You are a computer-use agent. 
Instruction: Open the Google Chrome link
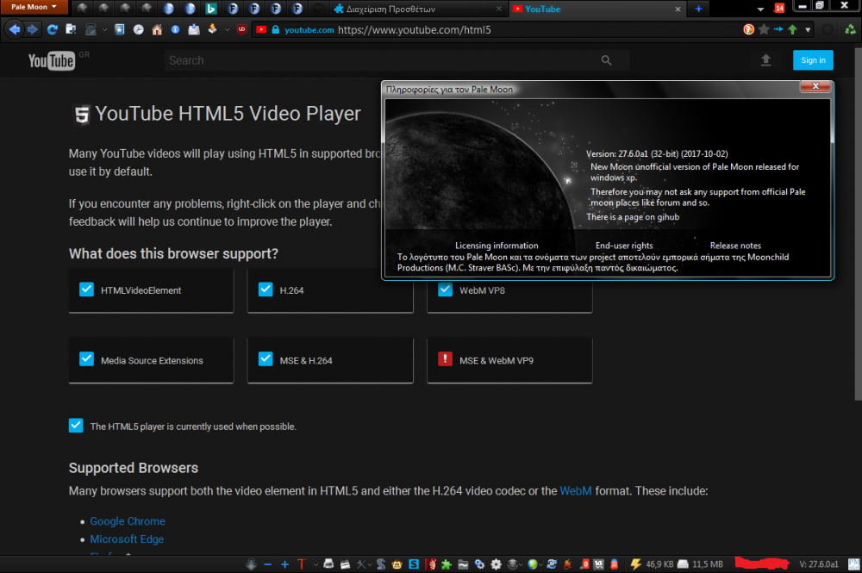[x=127, y=521]
